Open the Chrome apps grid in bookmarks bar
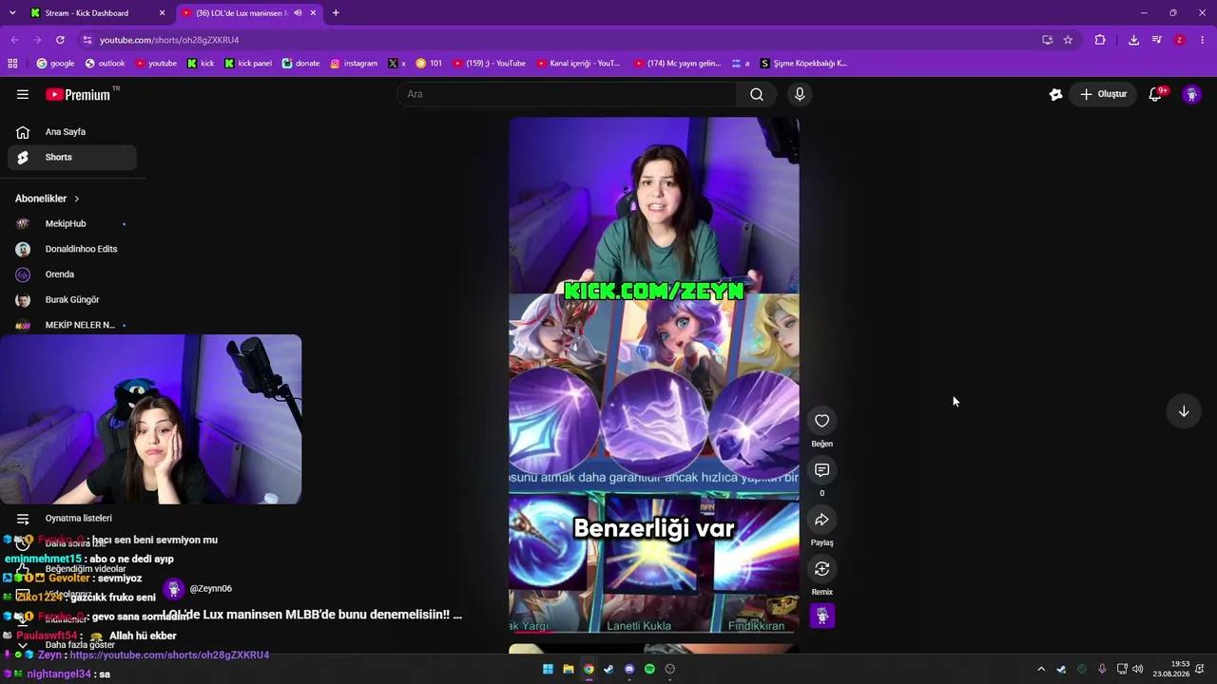1217x684 pixels. [12, 64]
